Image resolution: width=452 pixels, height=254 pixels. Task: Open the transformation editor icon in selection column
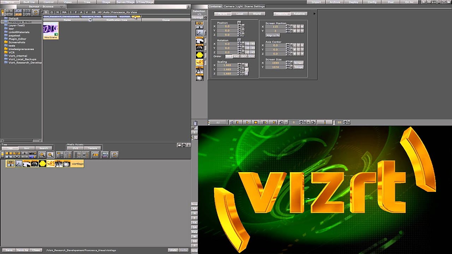point(199,32)
